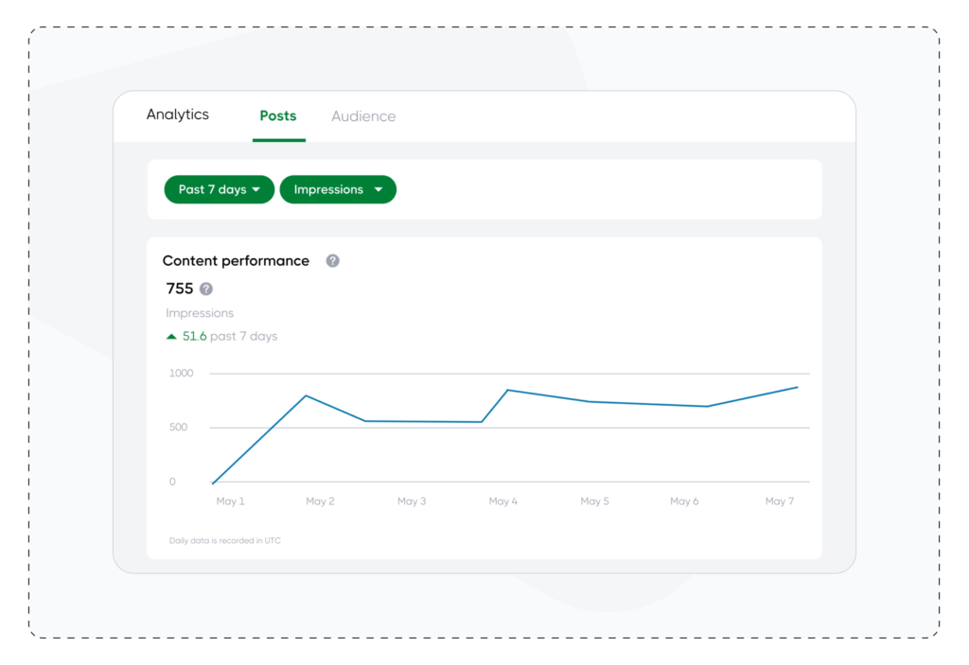Click the chart line peak above May 2
The width and height of the screenshot is (969, 665).
[306, 395]
